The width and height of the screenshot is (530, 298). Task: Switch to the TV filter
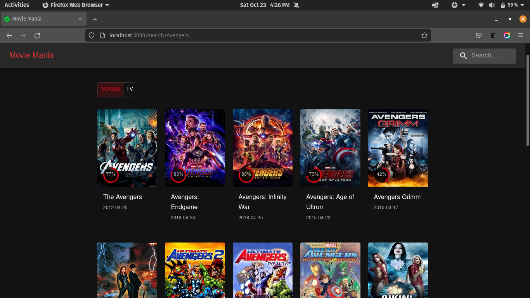click(x=130, y=89)
